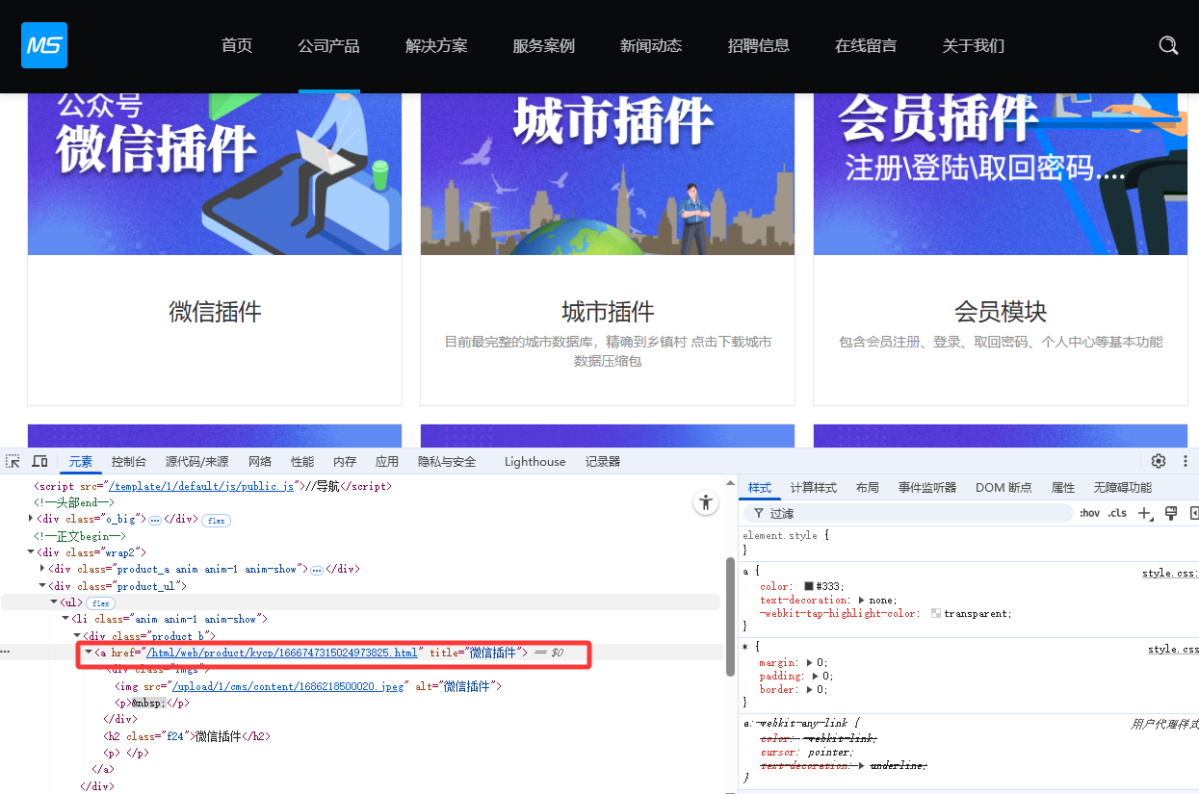
Task: Open DevTools settings gear
Action: (1159, 462)
